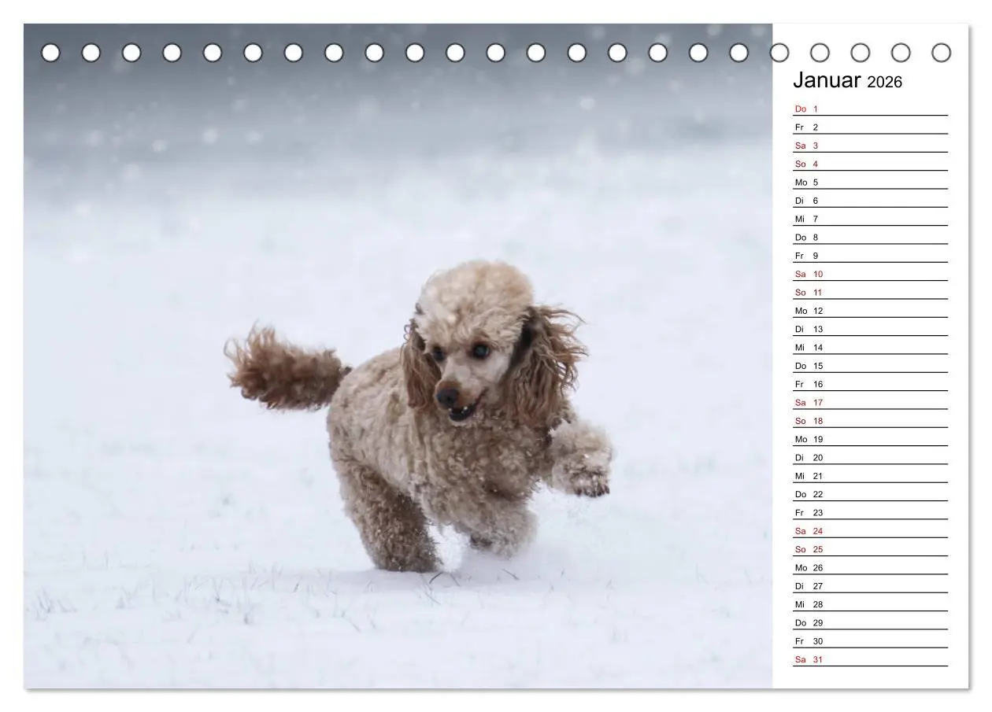Click the Mi 28 date row
The width and height of the screenshot is (992, 712).
point(871,605)
